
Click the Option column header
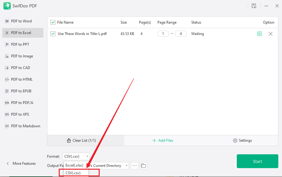coord(268,22)
